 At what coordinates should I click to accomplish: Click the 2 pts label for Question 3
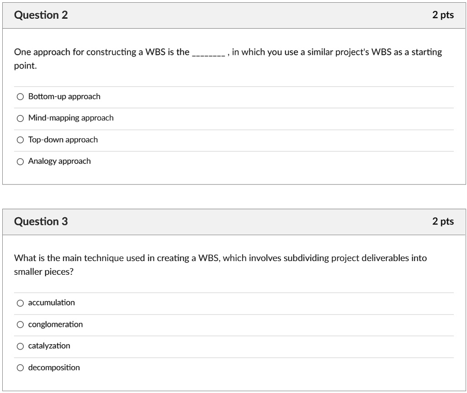click(x=443, y=221)
